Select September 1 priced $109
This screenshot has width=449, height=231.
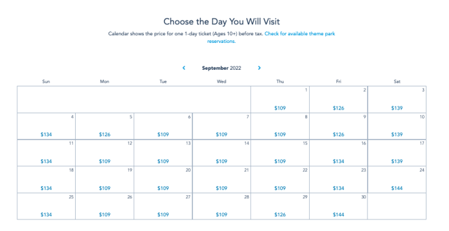(280, 99)
